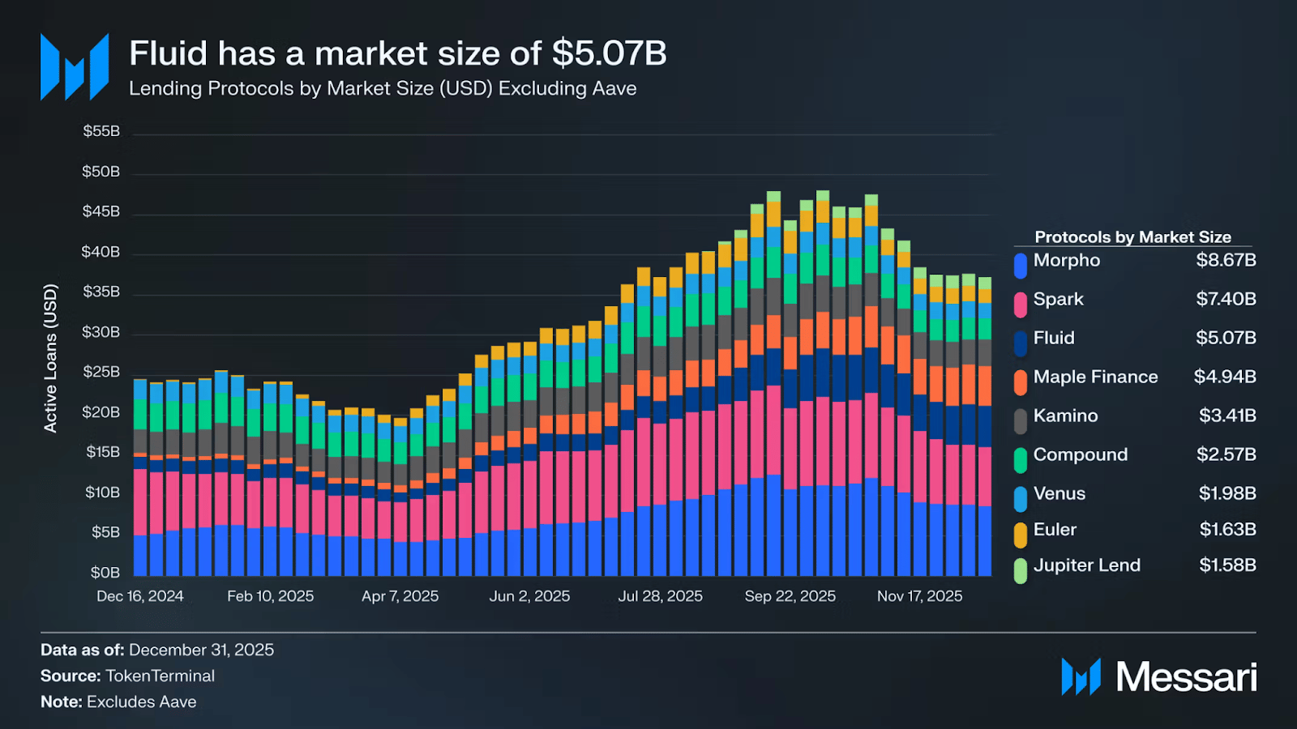Click the chart title about Fluid market size
The height and width of the screenshot is (729, 1297).
(398, 53)
